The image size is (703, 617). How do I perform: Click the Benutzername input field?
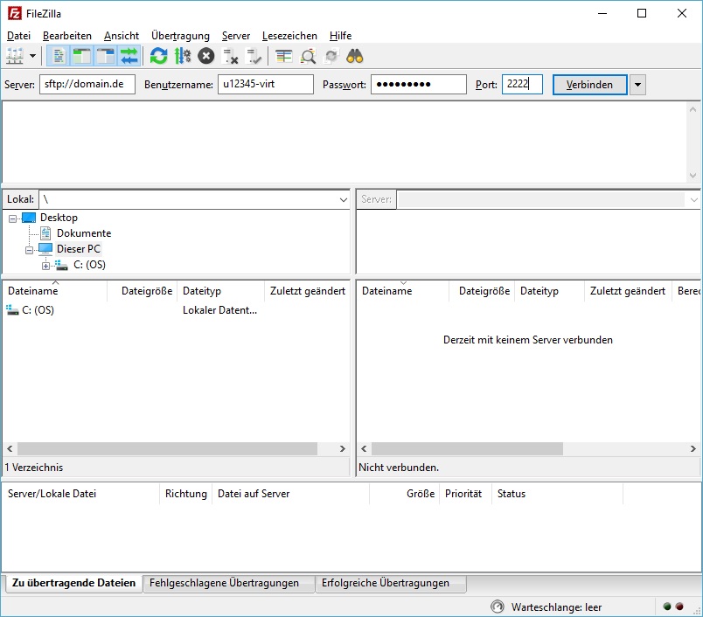[x=266, y=84]
